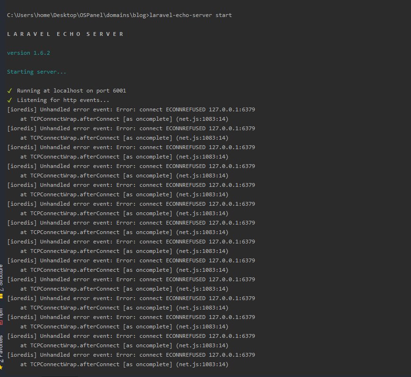Open the Favorites tool window tab
Screen dimensions: 411x377
point(1,352)
